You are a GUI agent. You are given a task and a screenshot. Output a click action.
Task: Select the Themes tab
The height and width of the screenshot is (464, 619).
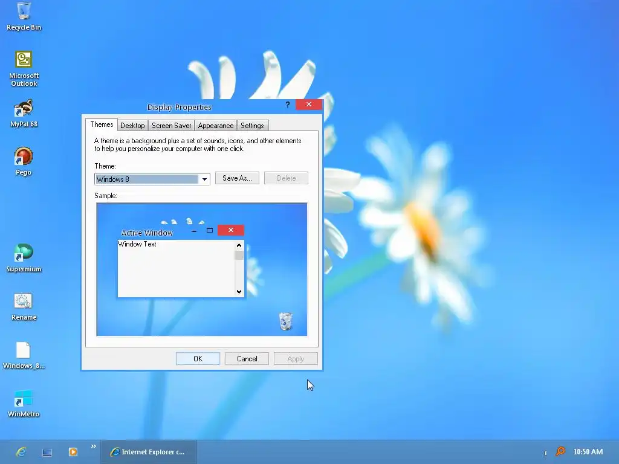[x=102, y=124]
